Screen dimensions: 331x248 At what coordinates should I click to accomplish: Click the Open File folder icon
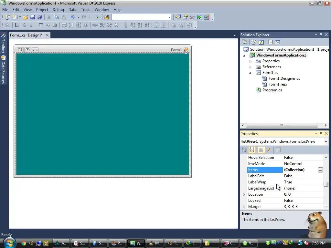(26, 17)
